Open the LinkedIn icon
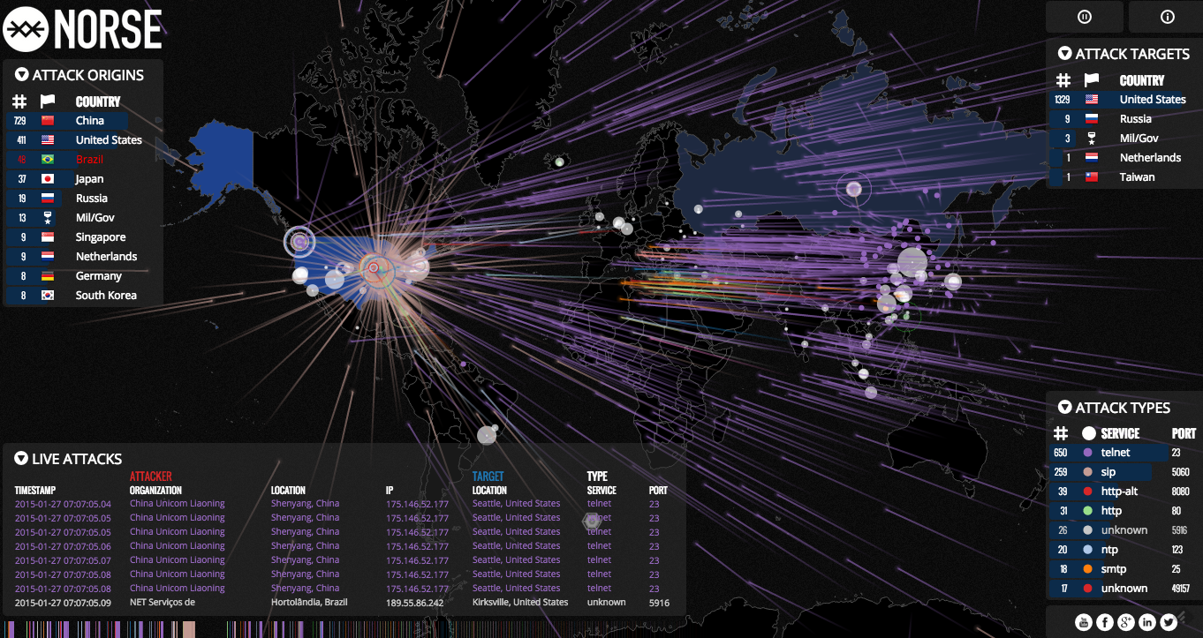Screen dimensions: 1203x638 coord(1147,622)
